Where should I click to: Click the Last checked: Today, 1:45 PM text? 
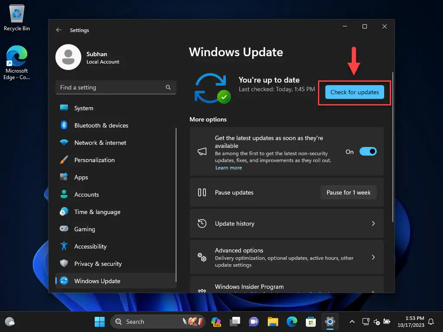[x=276, y=89]
